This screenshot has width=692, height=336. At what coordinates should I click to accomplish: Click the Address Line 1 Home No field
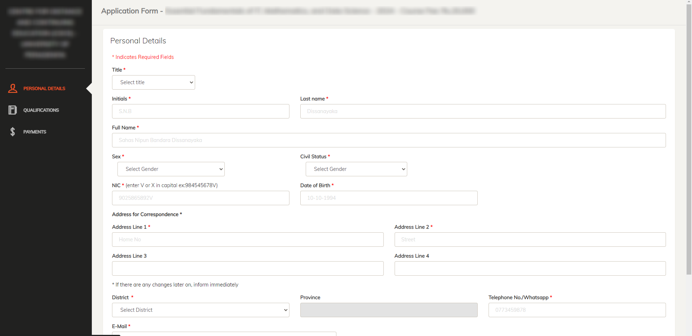click(x=248, y=239)
